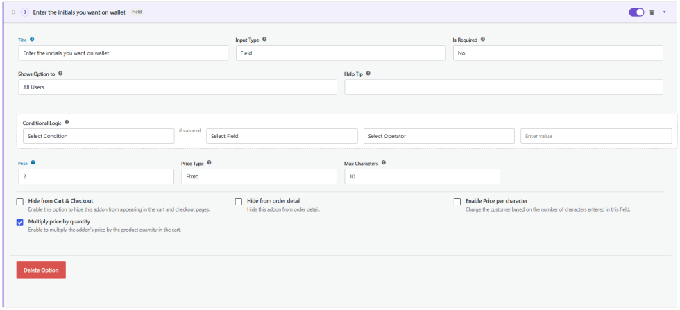Open the Is Required dropdown showing No
Image resolution: width=680 pixels, height=310 pixels.
(558, 53)
